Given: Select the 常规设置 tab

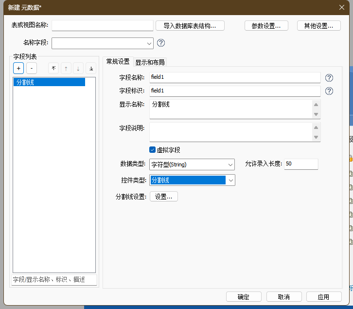Looking at the screenshot, I should point(118,61).
